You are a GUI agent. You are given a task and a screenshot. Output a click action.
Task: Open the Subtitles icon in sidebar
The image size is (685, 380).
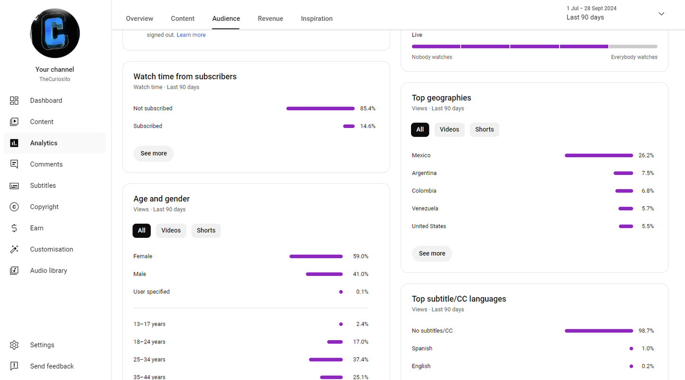point(14,186)
